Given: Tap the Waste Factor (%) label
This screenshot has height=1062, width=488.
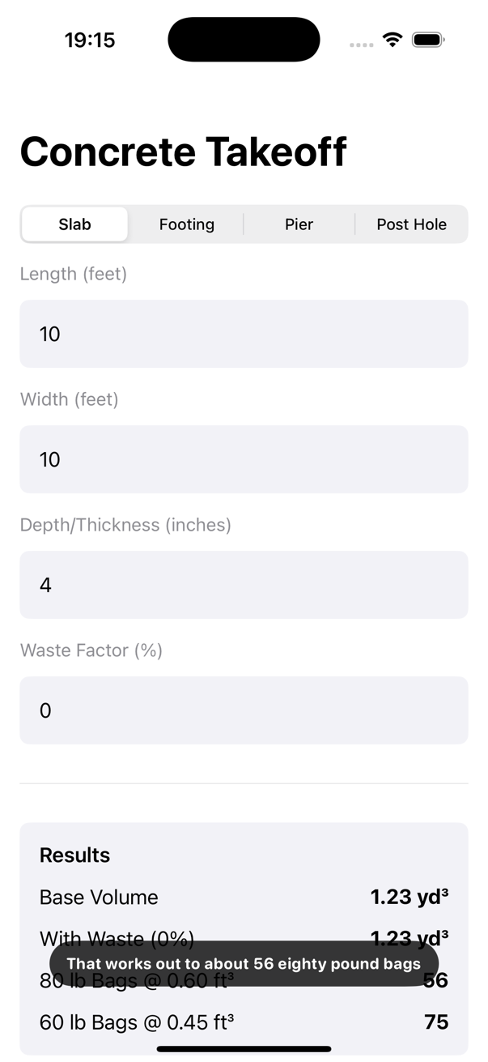Looking at the screenshot, I should (91, 650).
